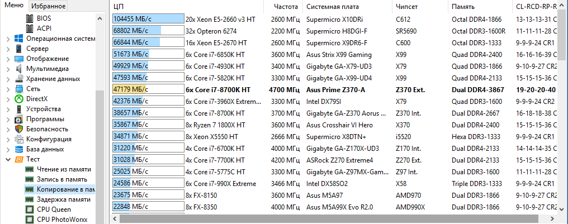
Task: Switch to the Избранное tab
Action: click(x=47, y=6)
